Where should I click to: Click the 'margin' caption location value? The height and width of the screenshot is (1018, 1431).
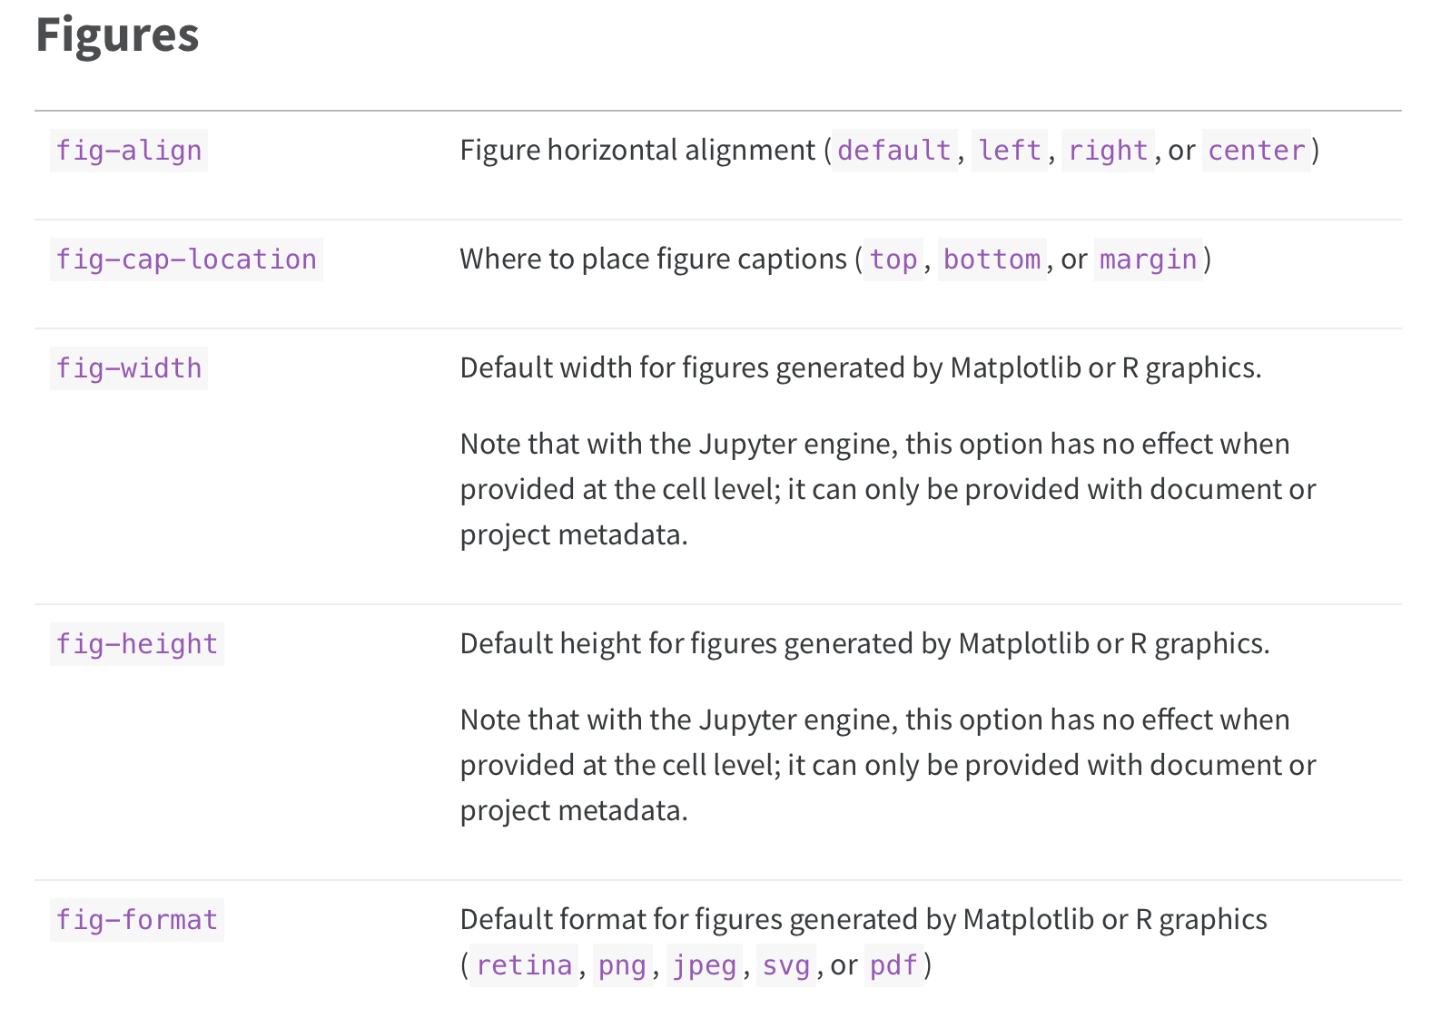(1149, 259)
